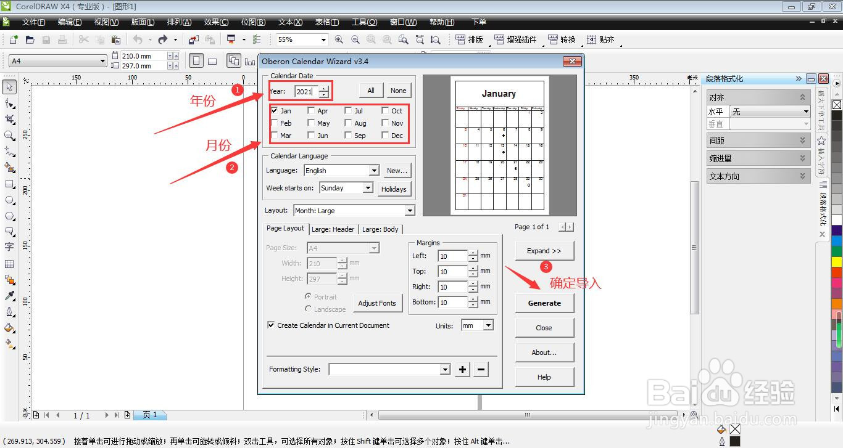The height and width of the screenshot is (448, 843).
Task: Enable the Feb month checkbox
Action: [x=274, y=123]
